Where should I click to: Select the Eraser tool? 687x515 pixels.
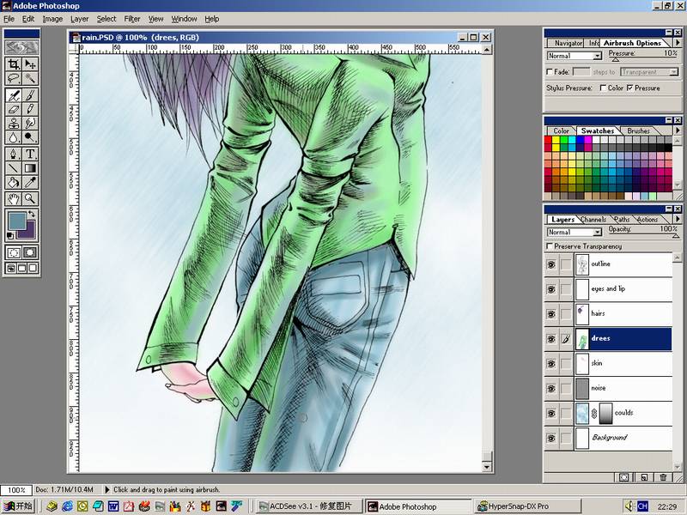point(14,109)
